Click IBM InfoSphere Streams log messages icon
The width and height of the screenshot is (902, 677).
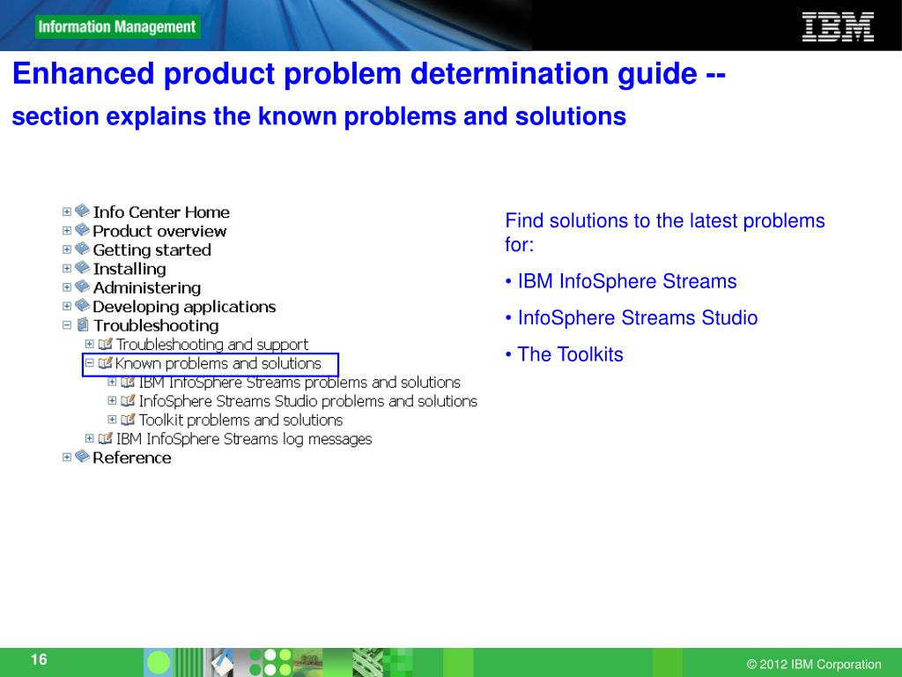pos(105,438)
